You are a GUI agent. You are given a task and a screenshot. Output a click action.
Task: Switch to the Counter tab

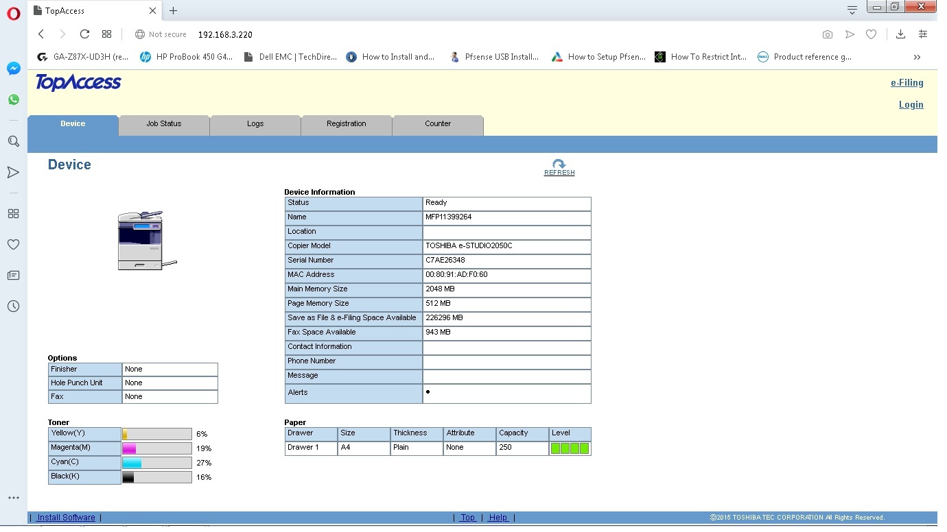coord(438,124)
